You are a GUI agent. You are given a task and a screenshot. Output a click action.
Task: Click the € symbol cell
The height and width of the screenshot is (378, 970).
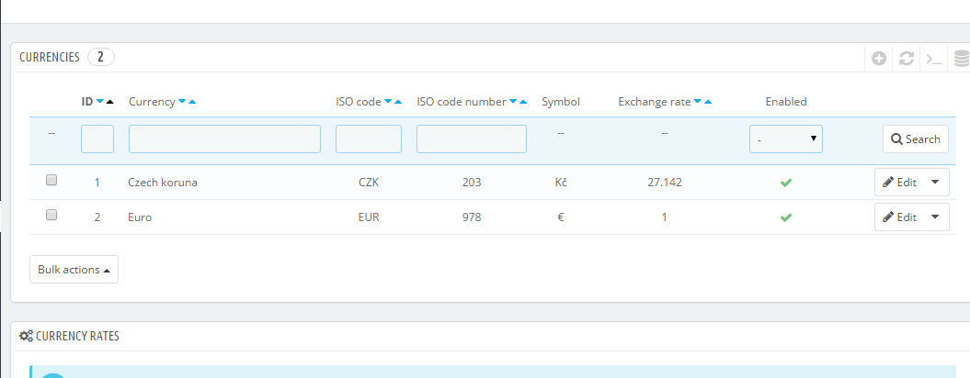pyautogui.click(x=561, y=217)
